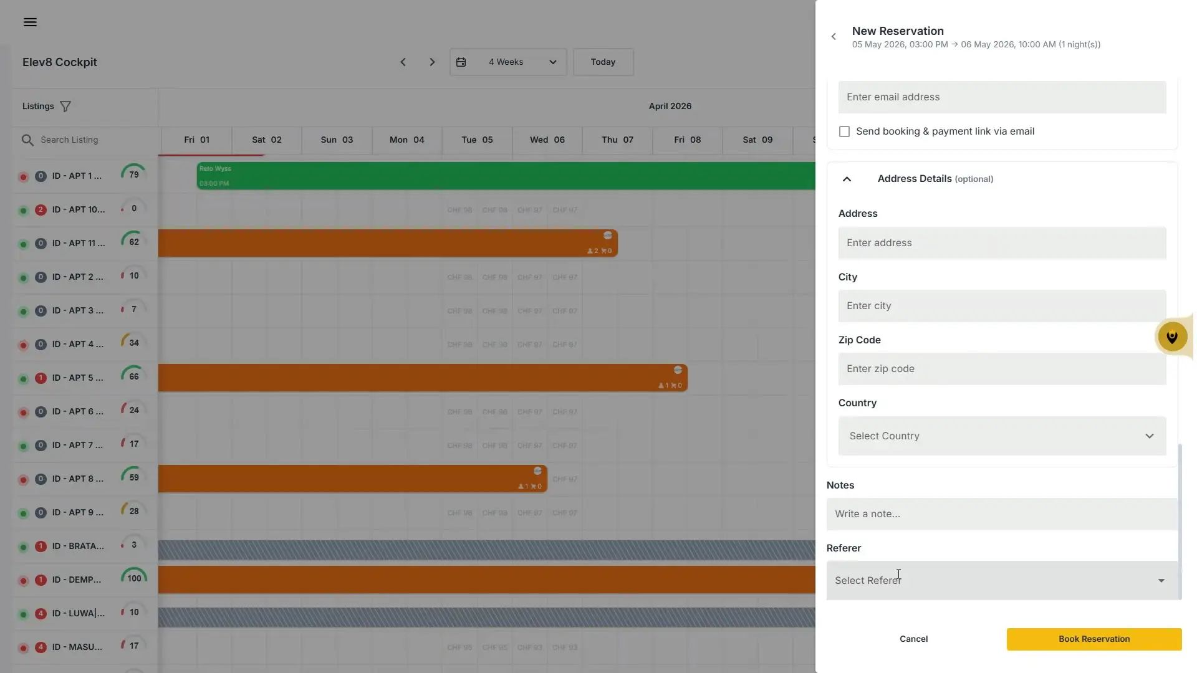Click the Search Listing magnifier icon
1197x673 pixels.
27,140
